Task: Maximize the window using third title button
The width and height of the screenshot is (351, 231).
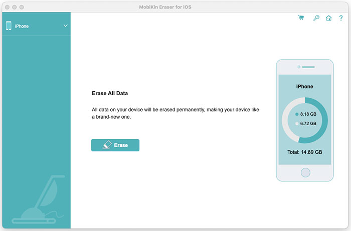Action: pos(23,8)
